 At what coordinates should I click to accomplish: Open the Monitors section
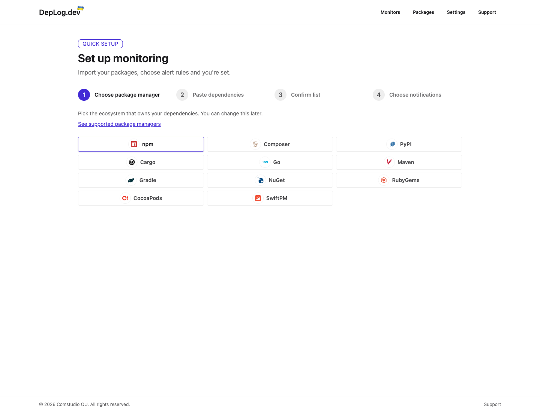tap(390, 12)
